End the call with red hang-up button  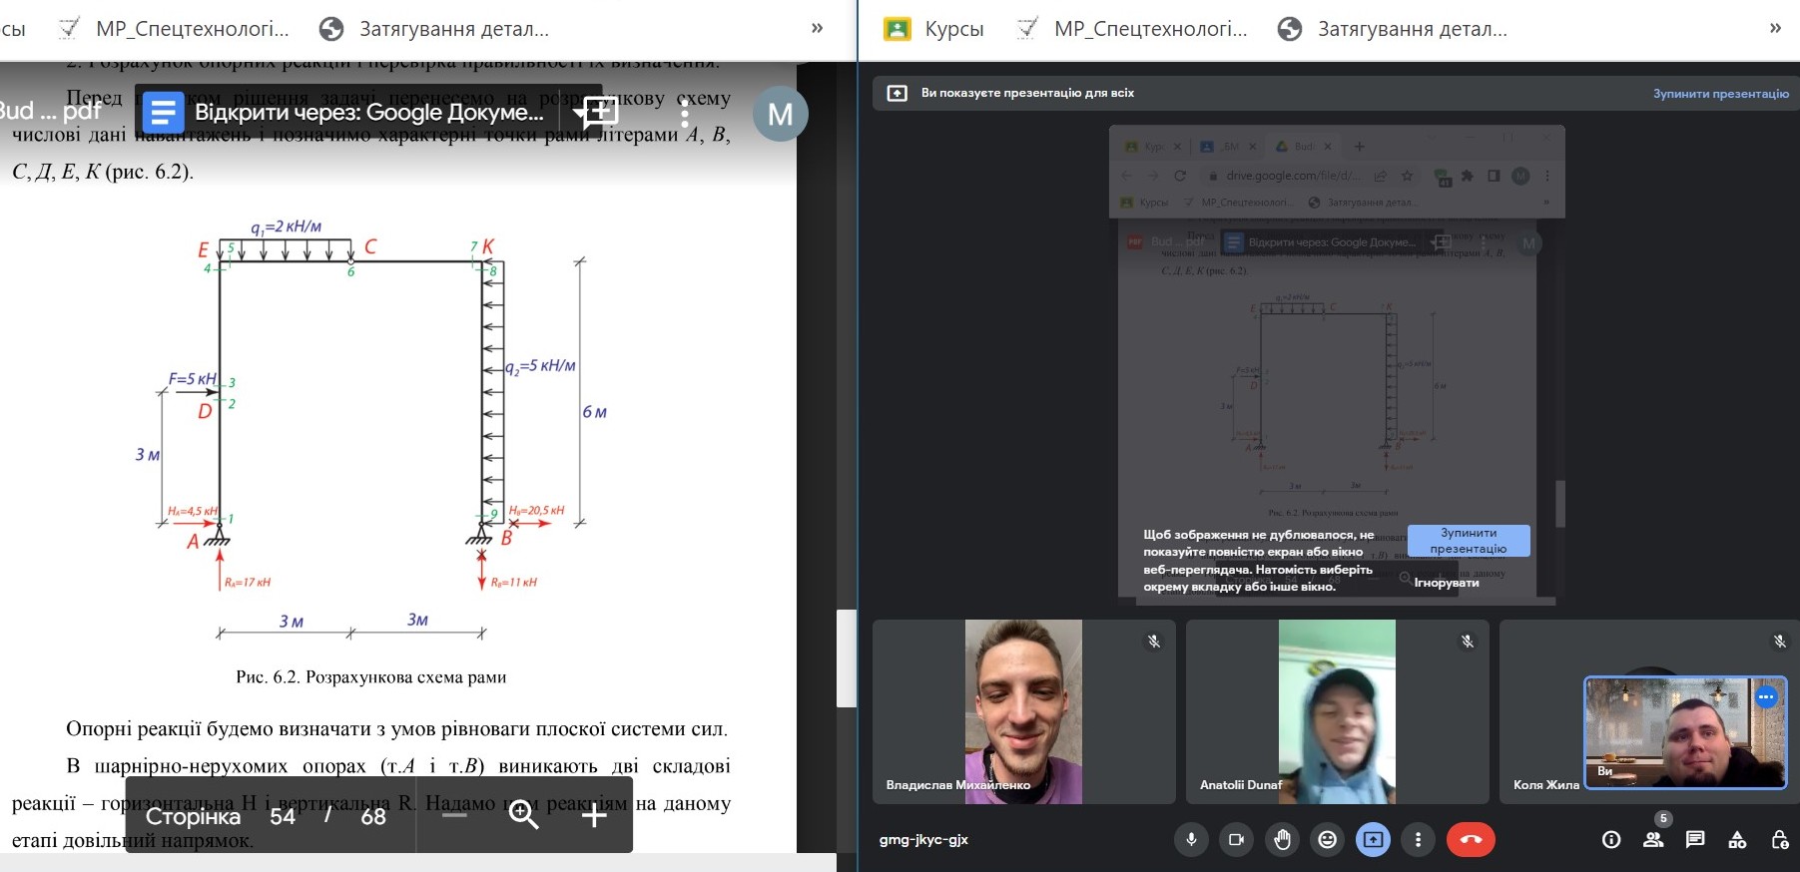pyautogui.click(x=1471, y=840)
